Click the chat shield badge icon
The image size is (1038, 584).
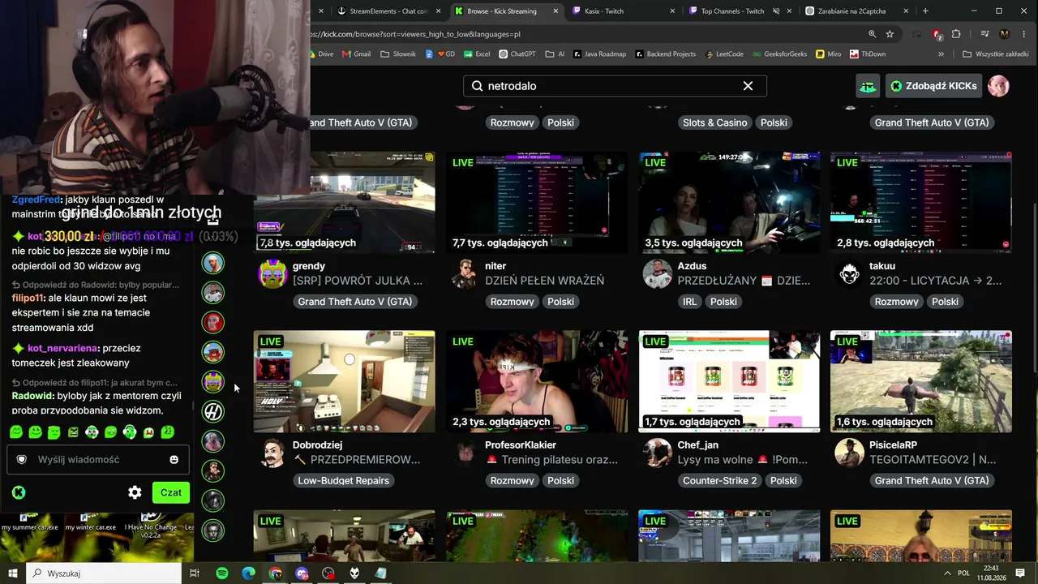(x=22, y=460)
